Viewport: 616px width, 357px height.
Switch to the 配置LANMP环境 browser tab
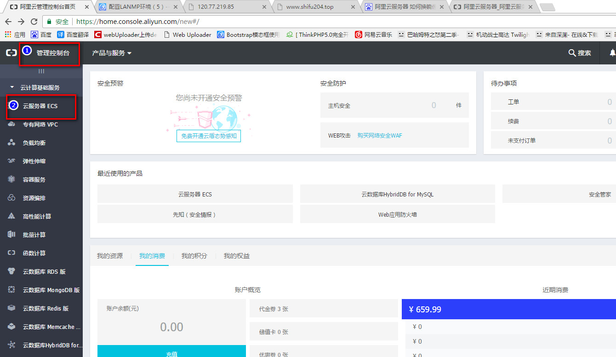pos(139,7)
